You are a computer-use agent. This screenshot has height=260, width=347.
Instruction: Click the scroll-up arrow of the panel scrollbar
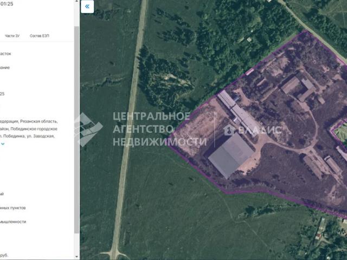[x=76, y=1]
